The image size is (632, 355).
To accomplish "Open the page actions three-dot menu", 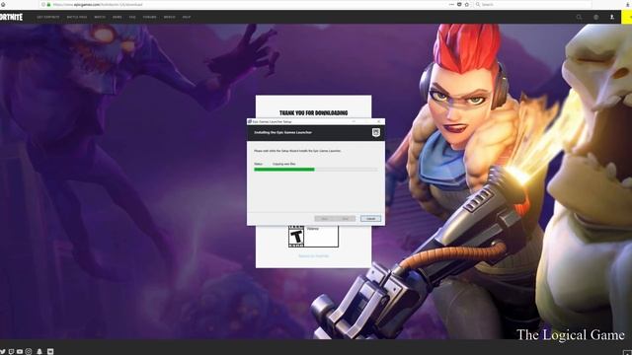I will 451,4.
